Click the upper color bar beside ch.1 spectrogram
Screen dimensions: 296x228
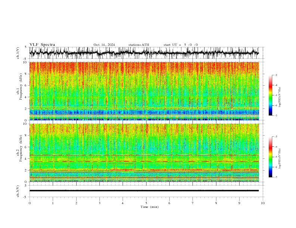click(x=270, y=95)
